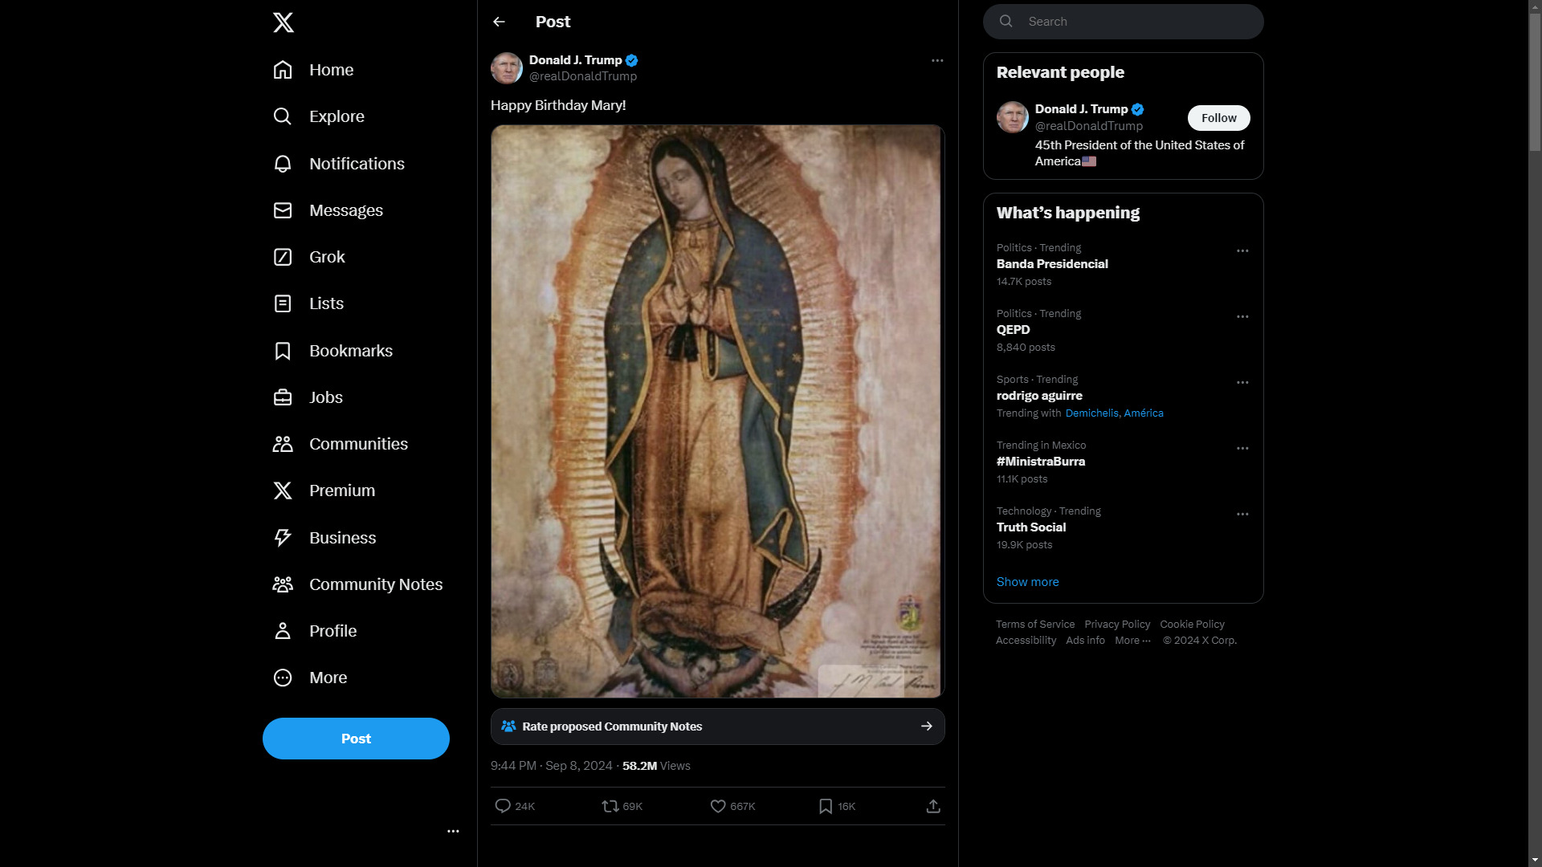Follow Donald J. Trump

[1218, 118]
